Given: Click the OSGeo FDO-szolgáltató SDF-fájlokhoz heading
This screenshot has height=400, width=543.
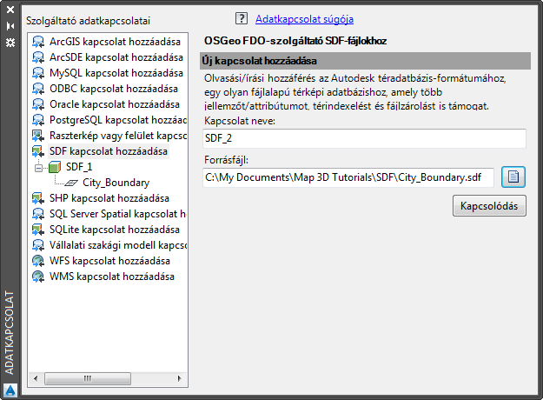Looking at the screenshot, I should pyautogui.click(x=295, y=41).
